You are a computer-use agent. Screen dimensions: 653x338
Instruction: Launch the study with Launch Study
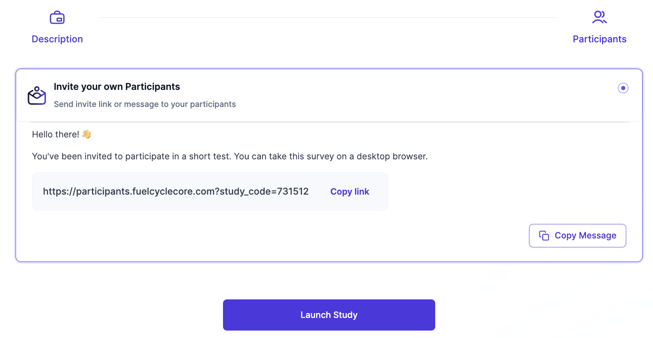click(329, 315)
